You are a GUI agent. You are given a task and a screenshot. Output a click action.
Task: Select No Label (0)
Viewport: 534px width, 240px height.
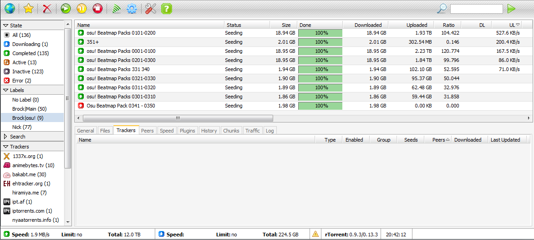click(32, 100)
